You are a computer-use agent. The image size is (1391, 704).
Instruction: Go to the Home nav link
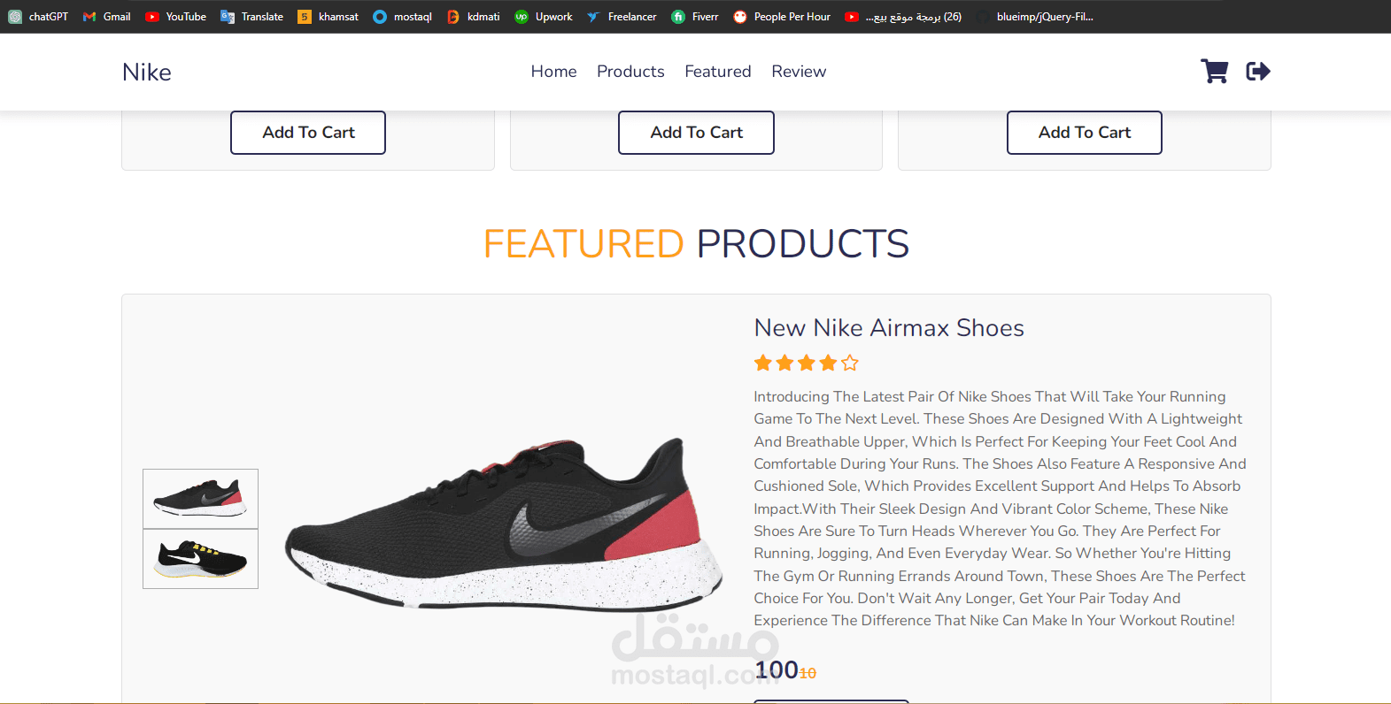click(553, 72)
